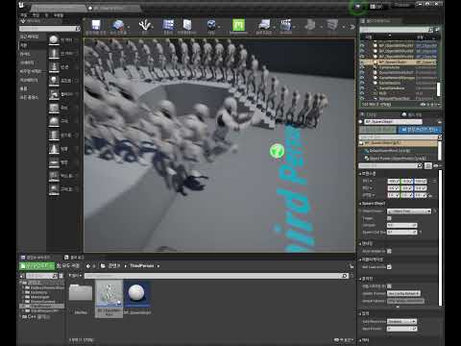Screen dimensions: 461x346
Task: Open the Settings gear toolbar icon
Action: tap(211, 25)
